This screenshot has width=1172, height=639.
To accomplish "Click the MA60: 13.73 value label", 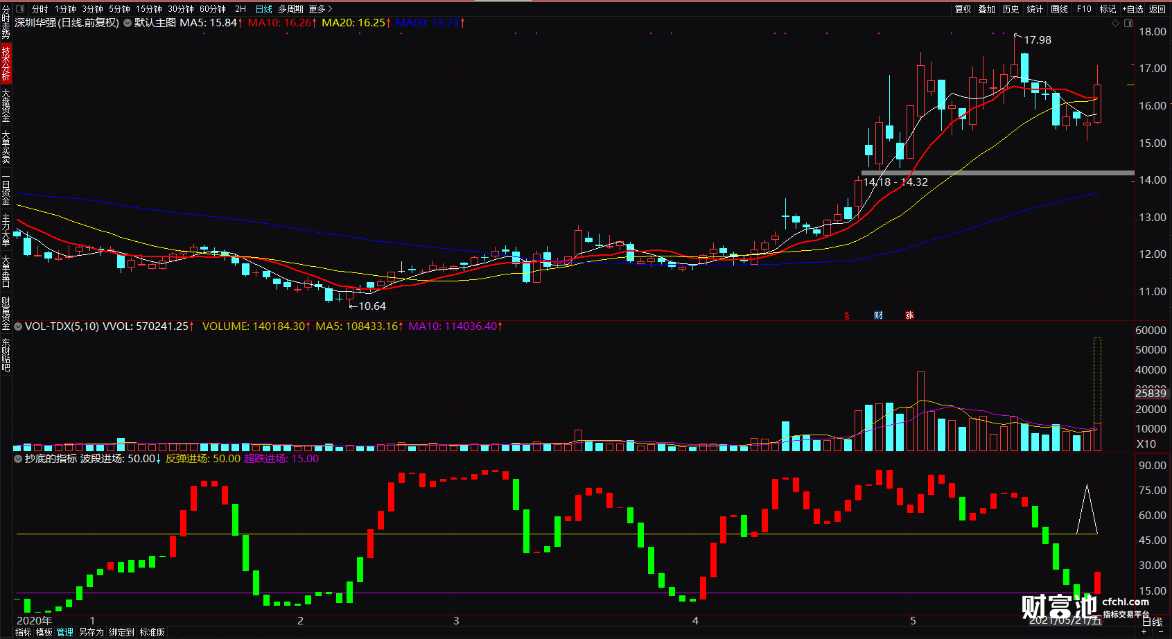I will click(430, 23).
